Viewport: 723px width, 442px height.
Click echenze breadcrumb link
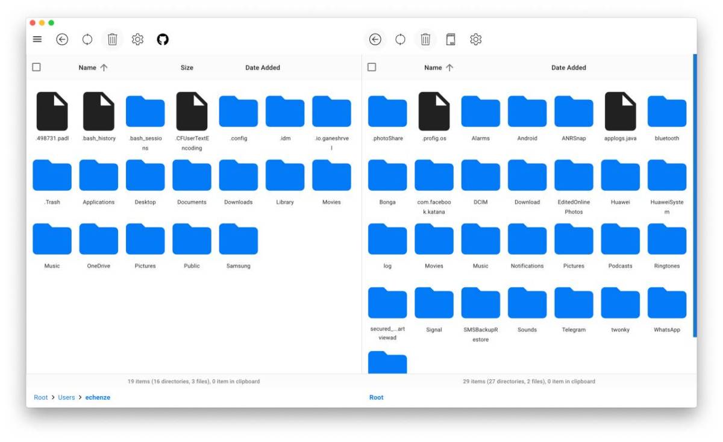pos(98,397)
